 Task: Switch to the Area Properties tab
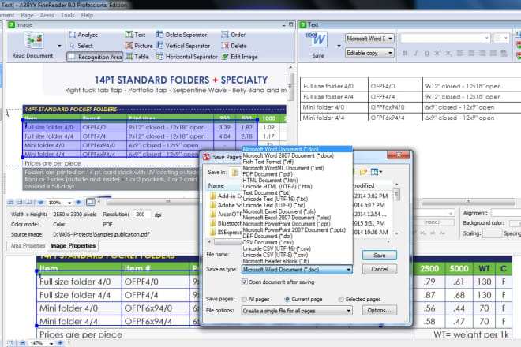click(28, 246)
